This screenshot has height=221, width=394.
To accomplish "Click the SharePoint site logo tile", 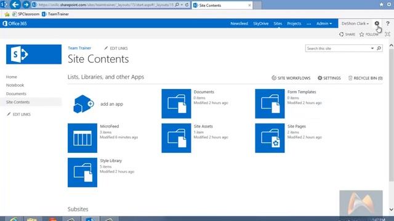I will 34,55.
